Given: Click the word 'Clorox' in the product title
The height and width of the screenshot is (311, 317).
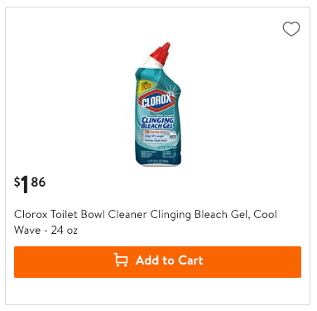Looking at the screenshot, I should pos(31,215).
